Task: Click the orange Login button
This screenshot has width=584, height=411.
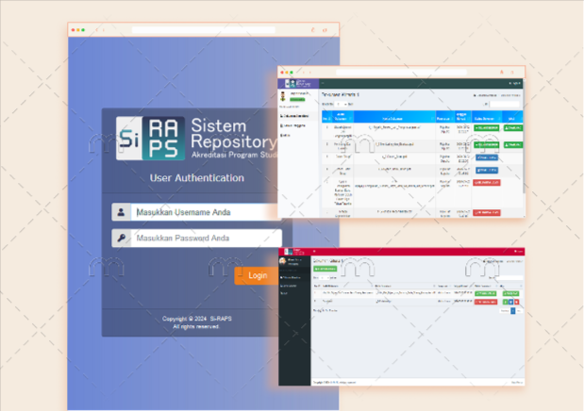Action: (x=257, y=275)
